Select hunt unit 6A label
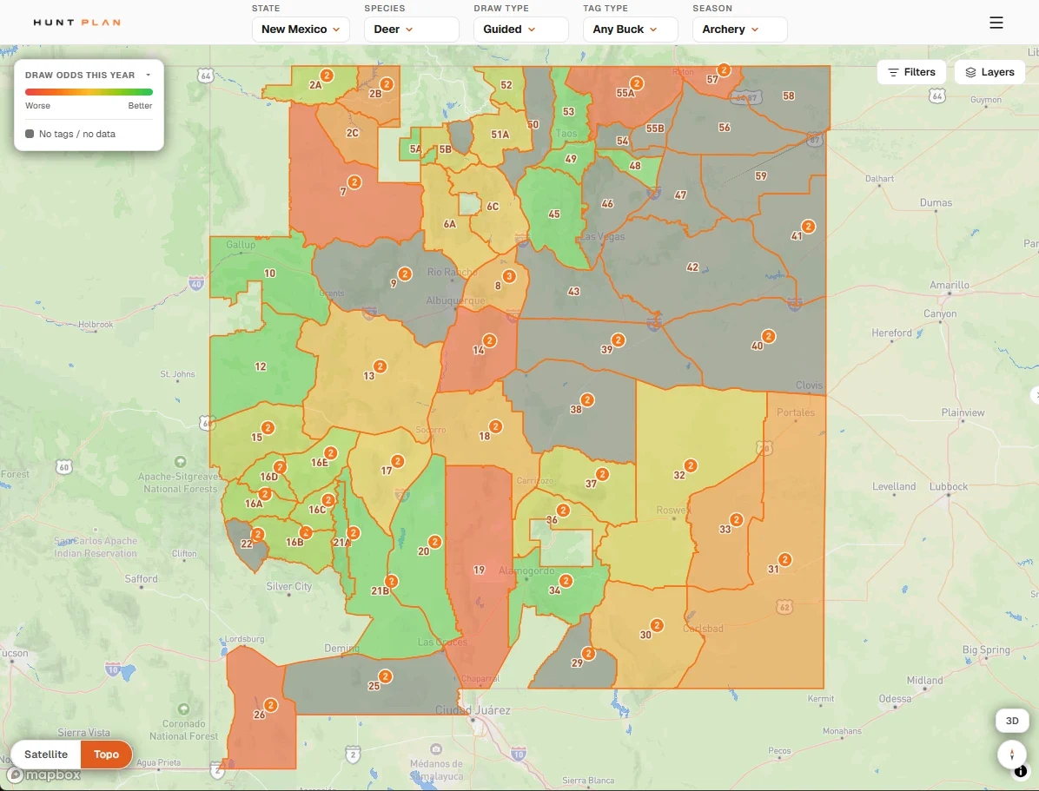The image size is (1039, 791). pos(450,224)
